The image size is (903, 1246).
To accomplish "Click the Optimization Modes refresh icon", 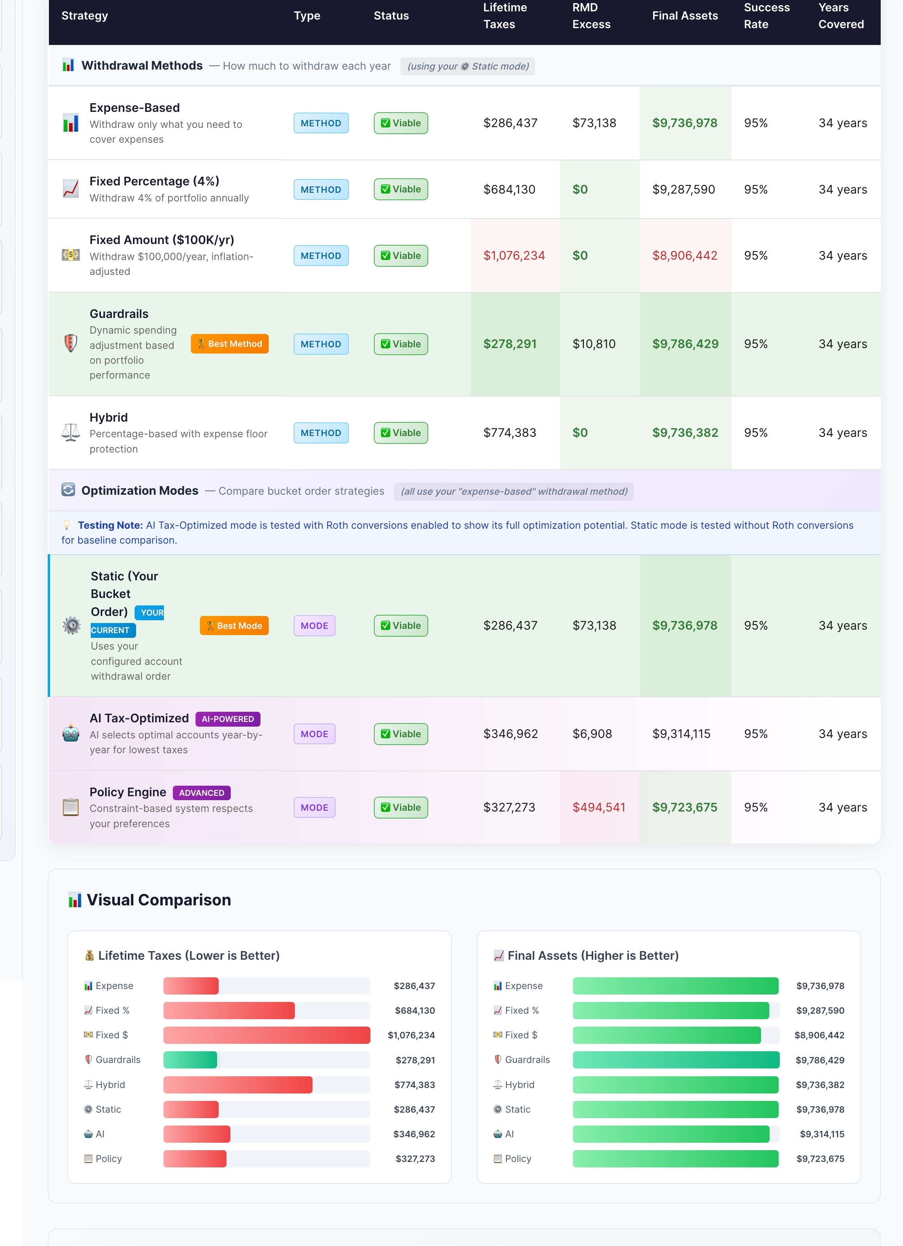I will click(68, 490).
